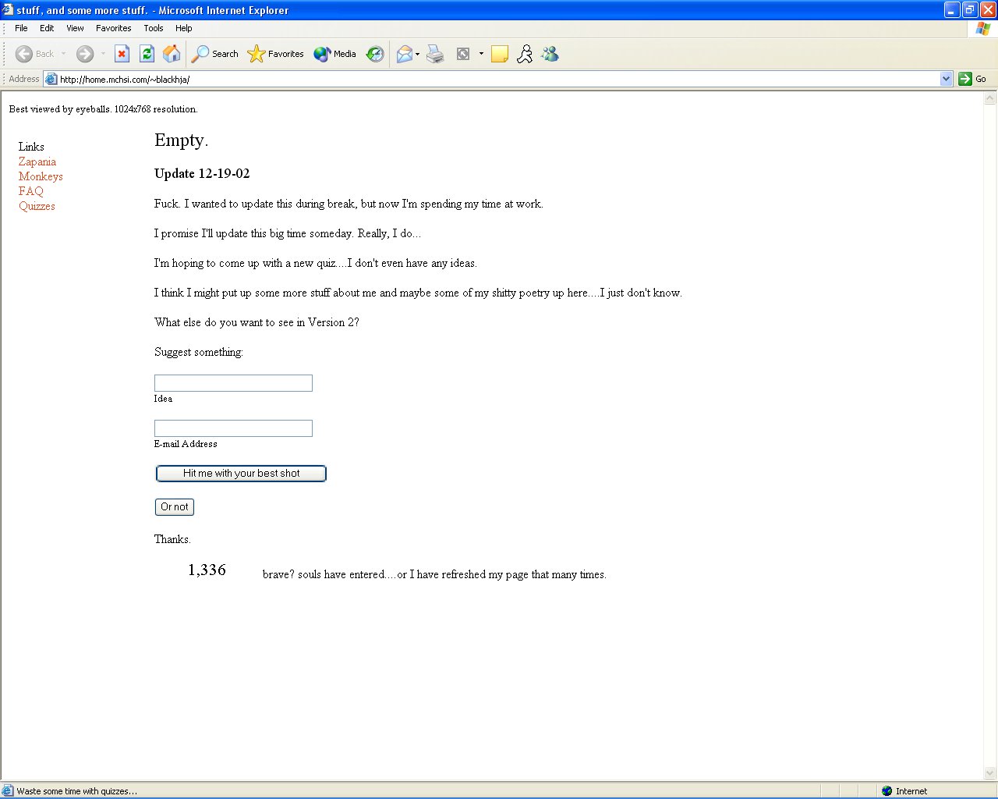Expand the Mail button dropdown arrow
998x799 pixels.
[x=418, y=54]
